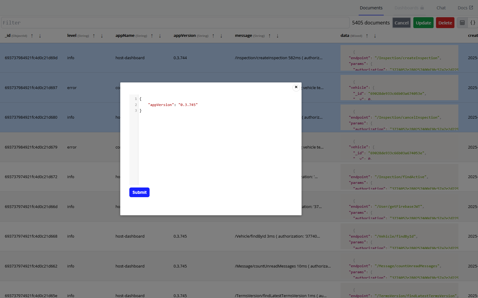The width and height of the screenshot is (478, 298).
Task: Select document 693737984921fc4d0c21d679
Action: [x=31, y=147]
